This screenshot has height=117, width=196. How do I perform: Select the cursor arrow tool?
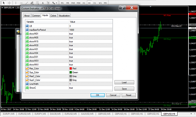tap(4, 3)
